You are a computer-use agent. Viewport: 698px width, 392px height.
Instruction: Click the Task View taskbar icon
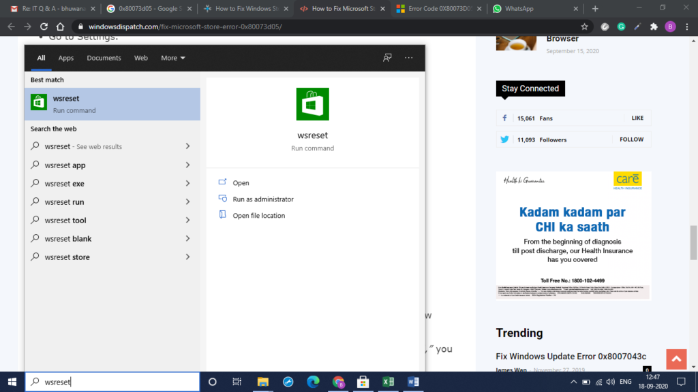point(237,382)
